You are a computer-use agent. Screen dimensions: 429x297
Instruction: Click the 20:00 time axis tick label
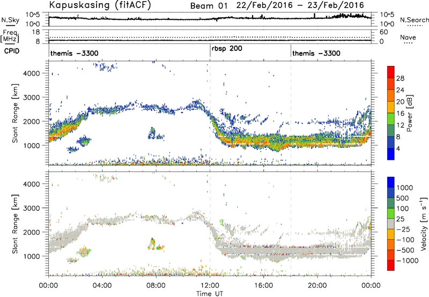(317, 286)
